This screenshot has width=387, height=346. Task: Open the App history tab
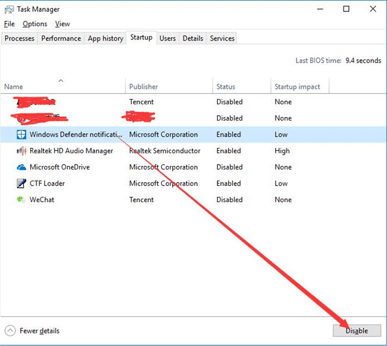[105, 38]
